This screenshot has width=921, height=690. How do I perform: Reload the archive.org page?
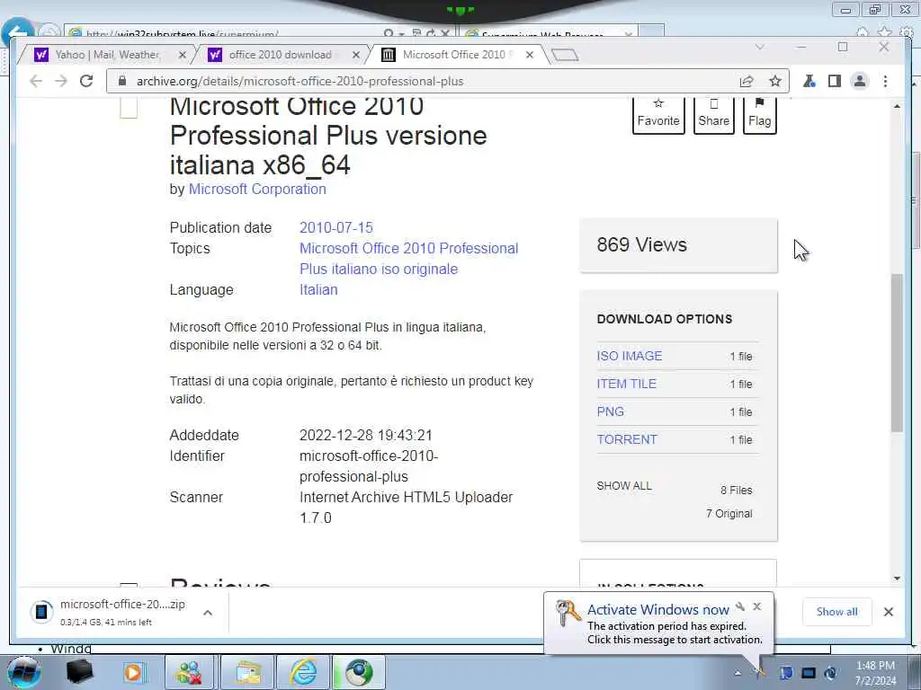click(x=86, y=81)
